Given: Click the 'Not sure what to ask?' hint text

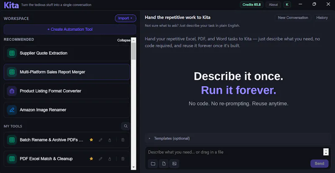Looking at the screenshot, I should pyautogui.click(x=192, y=25).
